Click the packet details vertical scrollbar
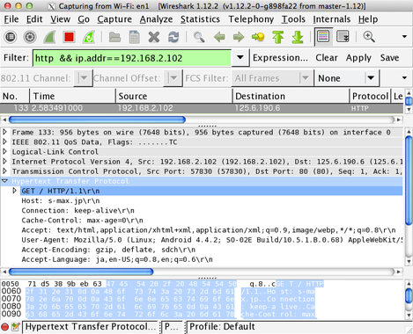413x334 pixels. [x=409, y=180]
